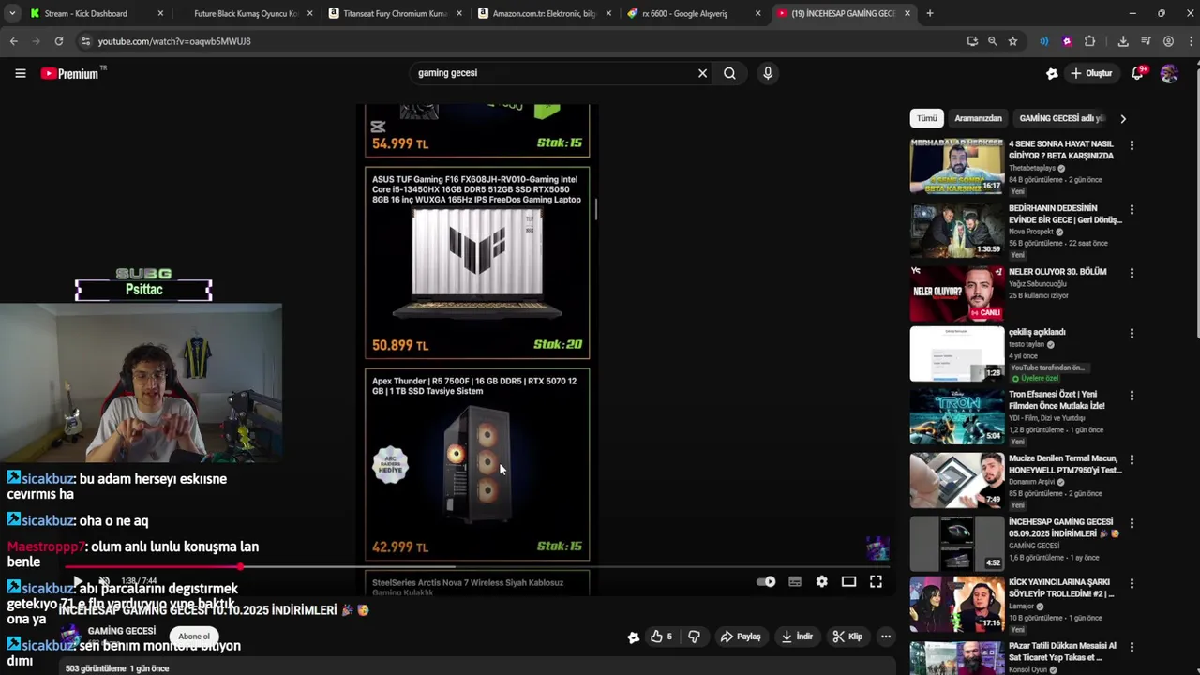Click the blue sound-wave extension icon
Image resolution: width=1200 pixels, height=675 pixels.
coord(1043,41)
